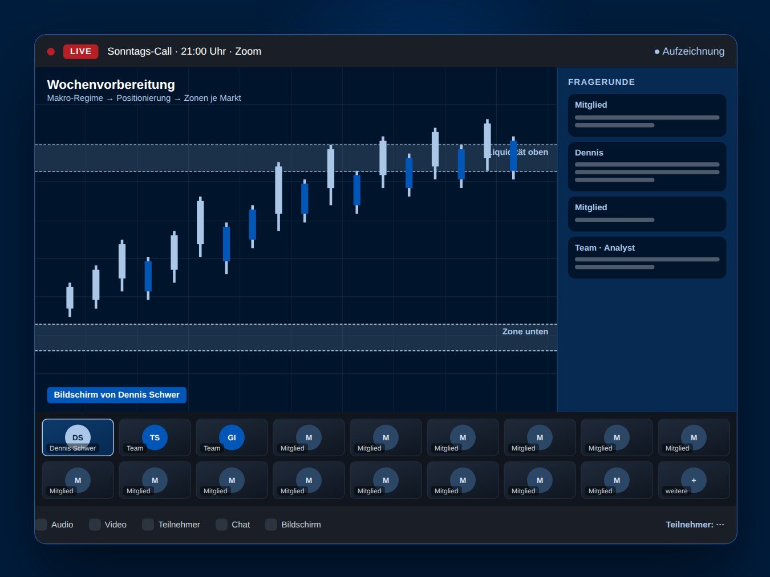The width and height of the screenshot is (770, 577).
Task: Click the plus avatar labeled weitere
Action: tap(694, 480)
